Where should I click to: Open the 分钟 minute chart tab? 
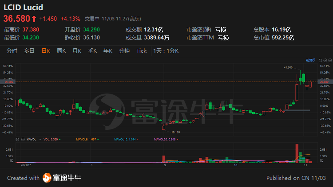click(124, 51)
